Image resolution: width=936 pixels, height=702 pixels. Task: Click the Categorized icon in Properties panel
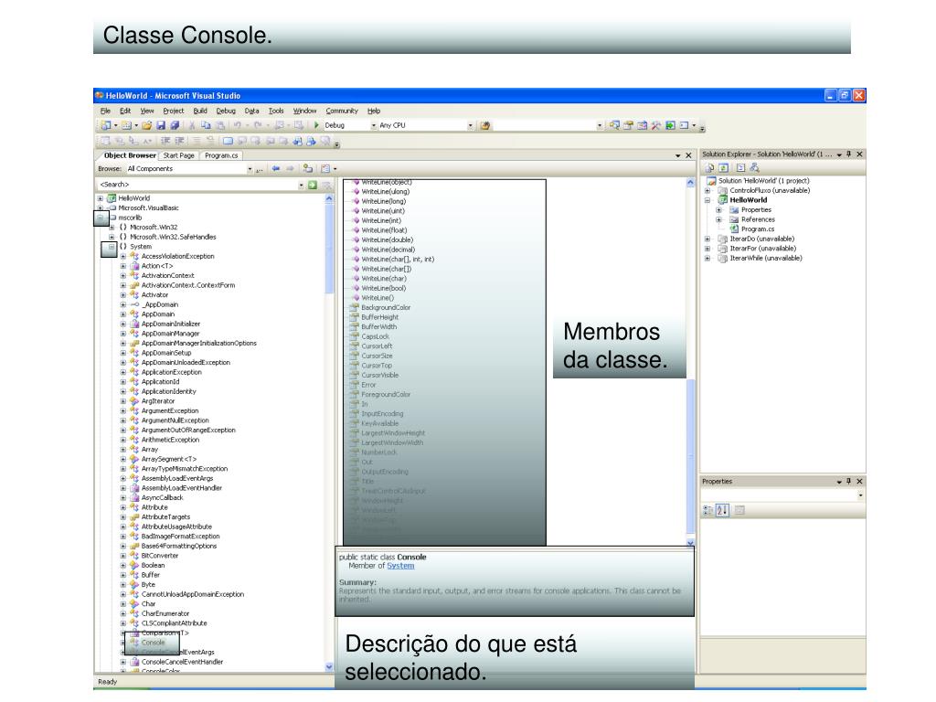point(708,510)
